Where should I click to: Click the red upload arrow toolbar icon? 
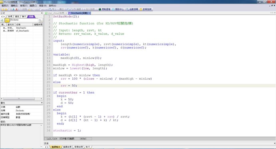pyautogui.click(x=16, y=9)
